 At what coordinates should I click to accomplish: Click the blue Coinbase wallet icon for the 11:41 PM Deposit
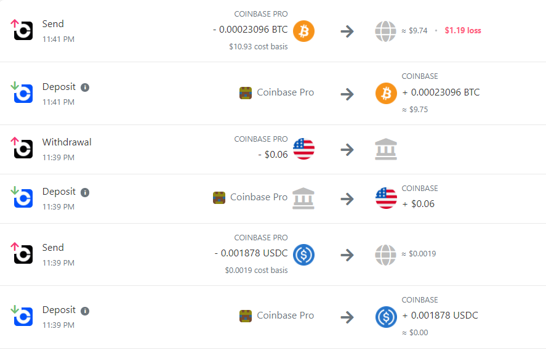coord(23,94)
